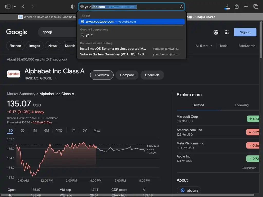
Task: Click the reload page icon
Action: point(181,7)
